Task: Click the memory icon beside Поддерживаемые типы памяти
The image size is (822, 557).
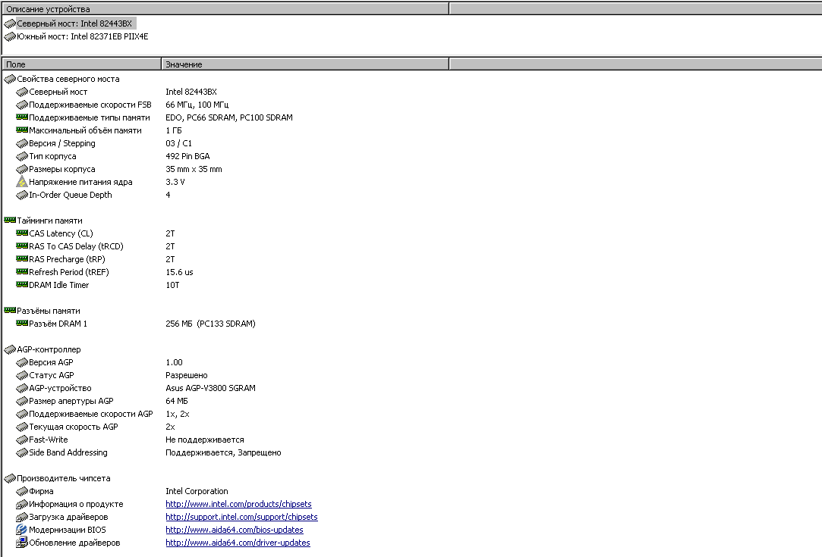Action: [x=21, y=117]
